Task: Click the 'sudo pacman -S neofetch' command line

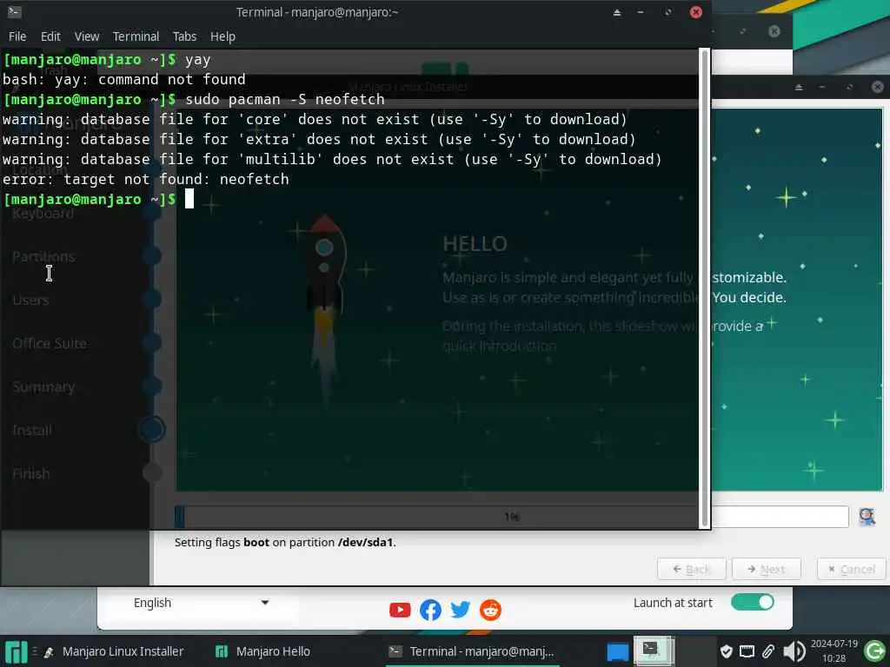Action: (x=285, y=99)
